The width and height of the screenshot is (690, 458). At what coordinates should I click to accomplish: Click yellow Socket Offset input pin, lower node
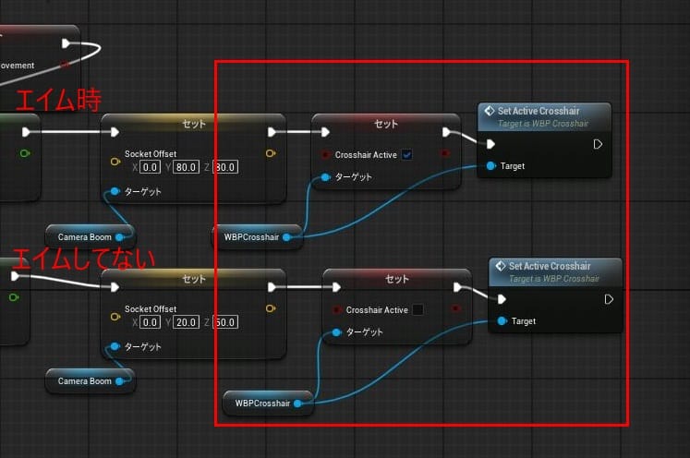[x=115, y=317]
